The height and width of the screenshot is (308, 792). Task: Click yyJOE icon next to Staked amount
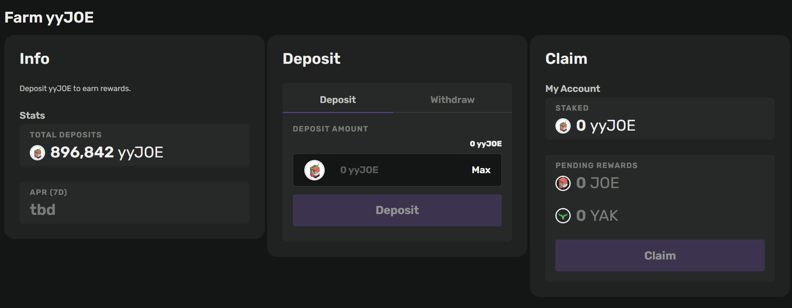(563, 126)
